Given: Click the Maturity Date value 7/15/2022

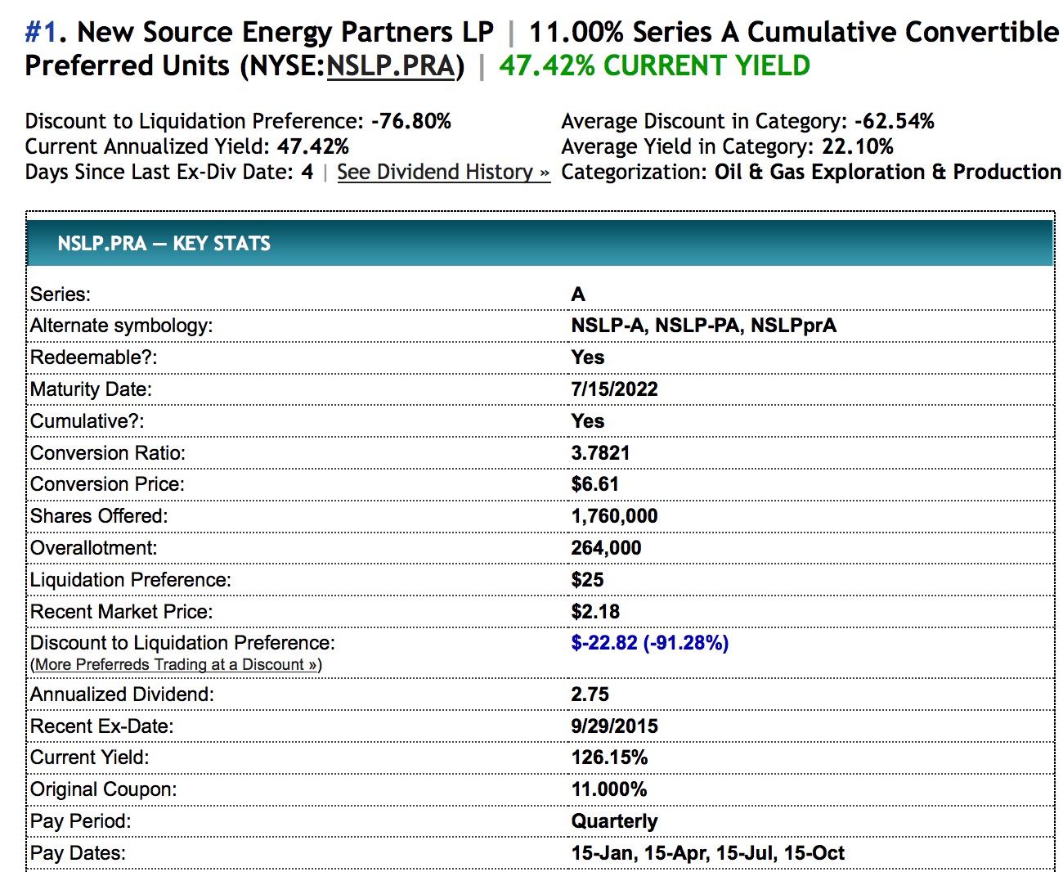Looking at the screenshot, I should [x=614, y=389].
